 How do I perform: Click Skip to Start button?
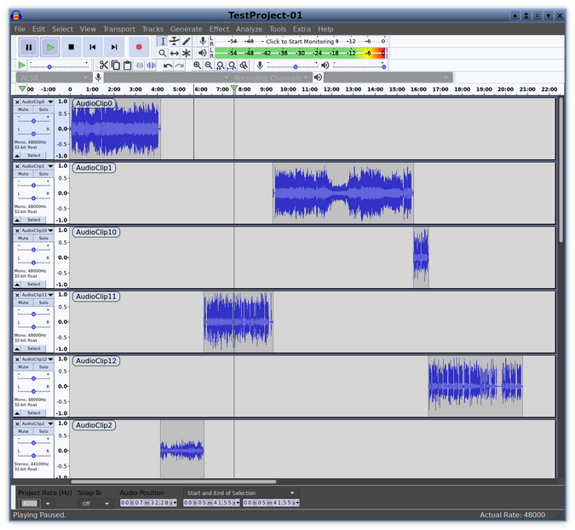[93, 48]
